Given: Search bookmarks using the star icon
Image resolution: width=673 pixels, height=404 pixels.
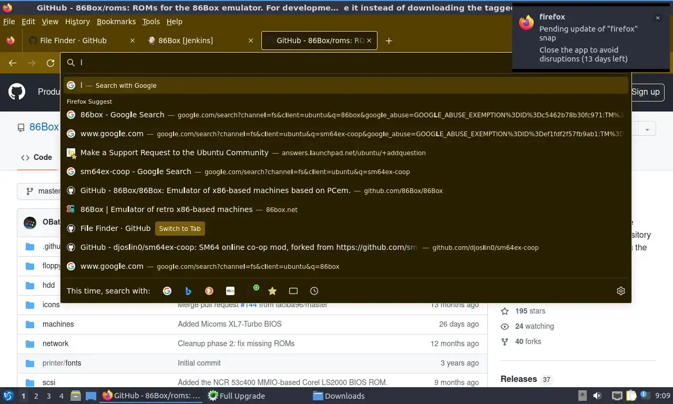Looking at the screenshot, I should [x=272, y=291].
